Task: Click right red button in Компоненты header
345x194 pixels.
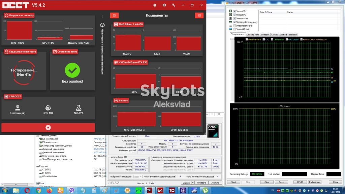Action: point(199,15)
